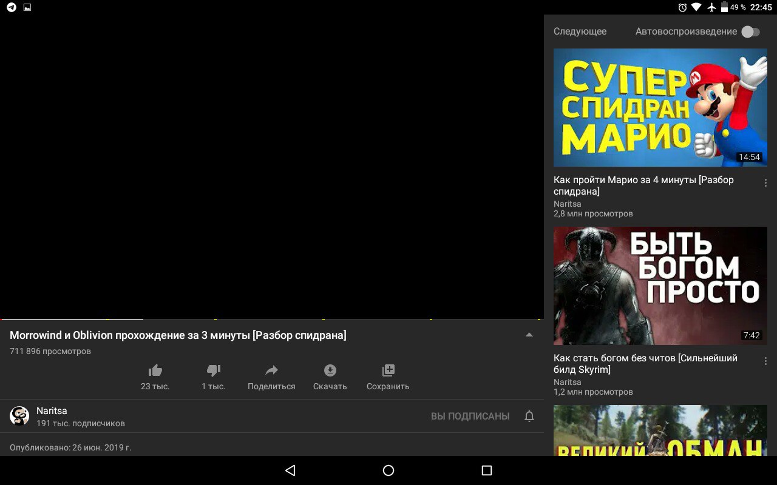
Task: Open the Naritsa channel avatar
Action: 19,416
